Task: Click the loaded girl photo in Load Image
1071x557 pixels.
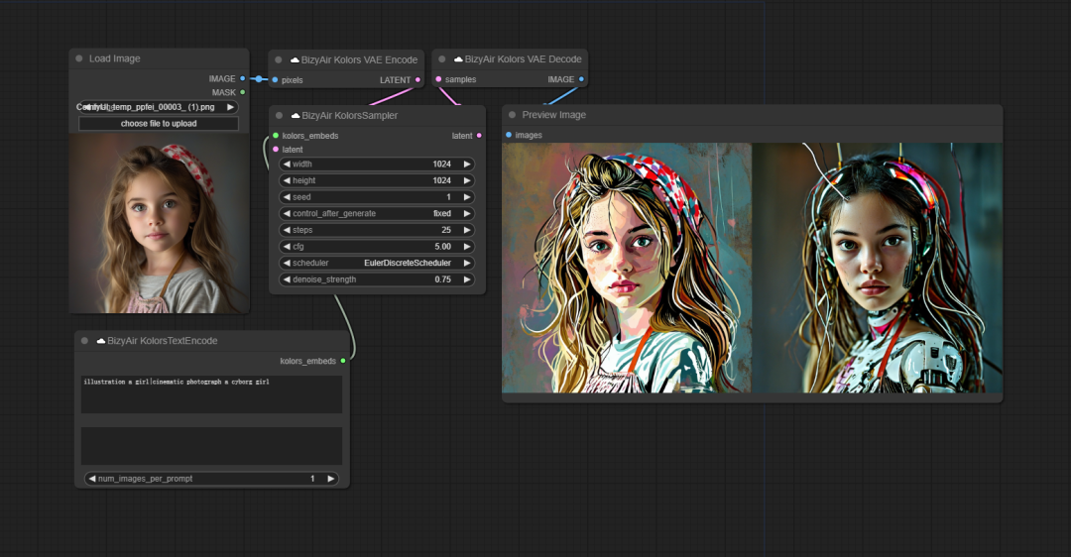Action: (159, 223)
